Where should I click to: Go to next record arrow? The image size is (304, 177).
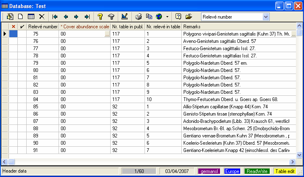(x=76, y=17)
